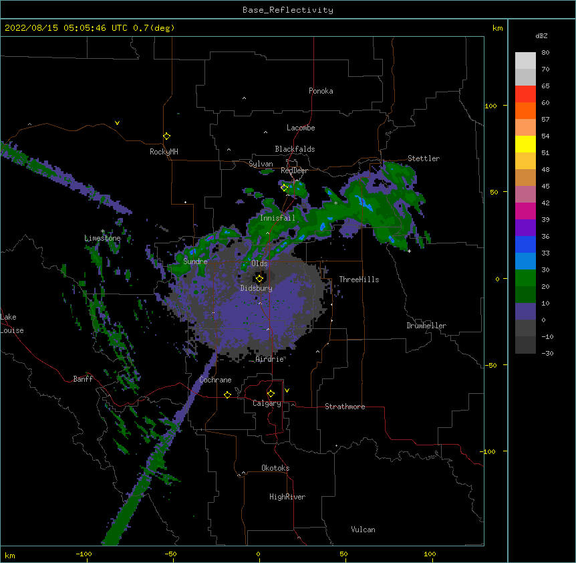The width and height of the screenshot is (576, 563).
Task: Select the magenta 42-39 dBZ color swatch
Action: 525,211
